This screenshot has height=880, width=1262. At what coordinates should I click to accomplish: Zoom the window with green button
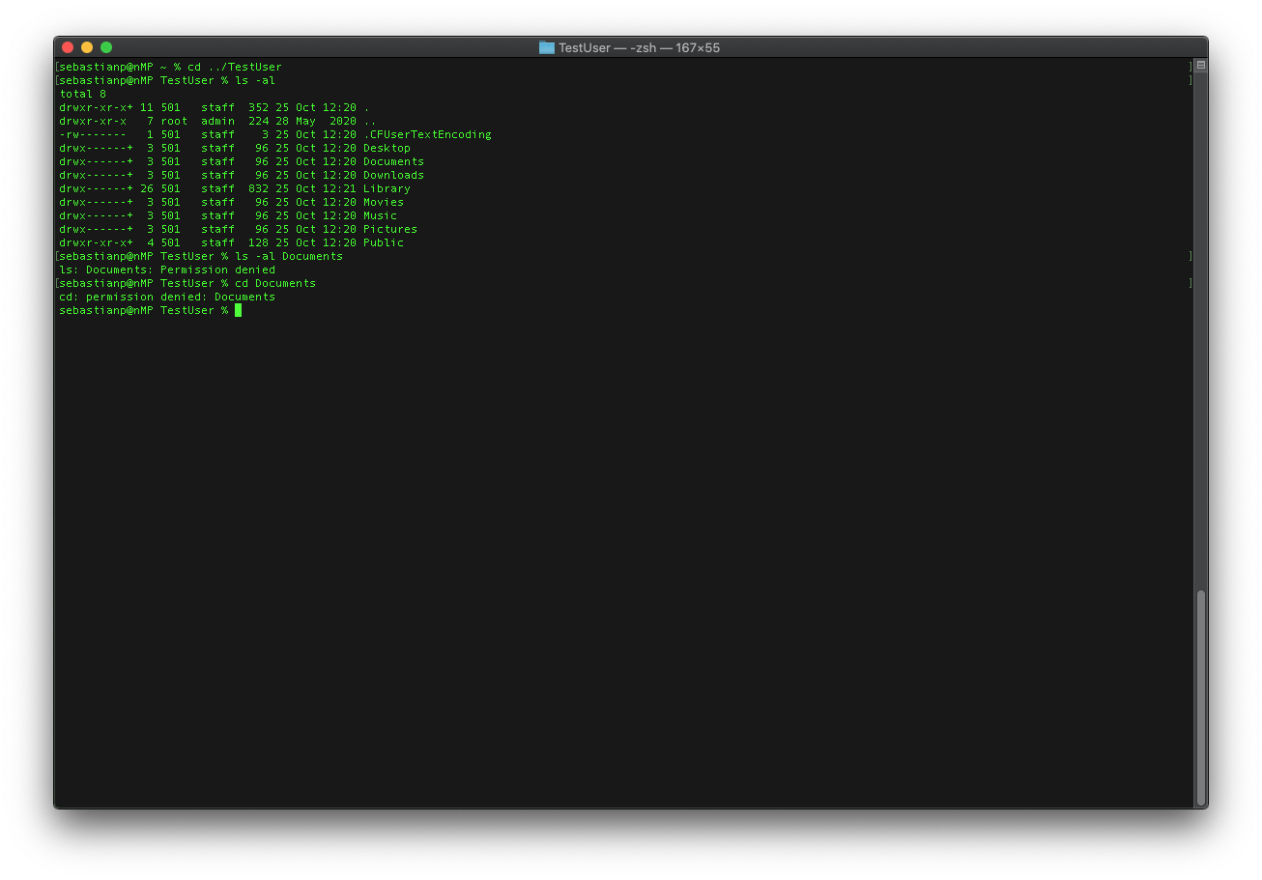106,47
